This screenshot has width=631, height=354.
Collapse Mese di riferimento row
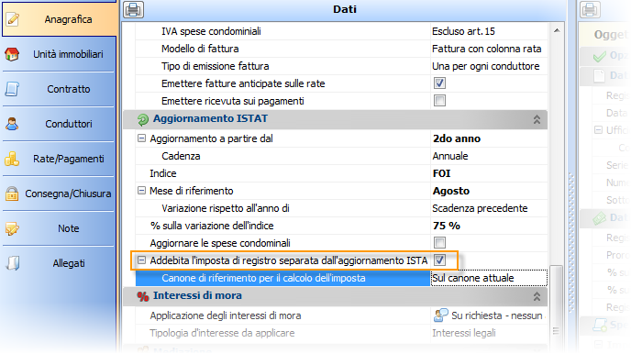coord(141,191)
